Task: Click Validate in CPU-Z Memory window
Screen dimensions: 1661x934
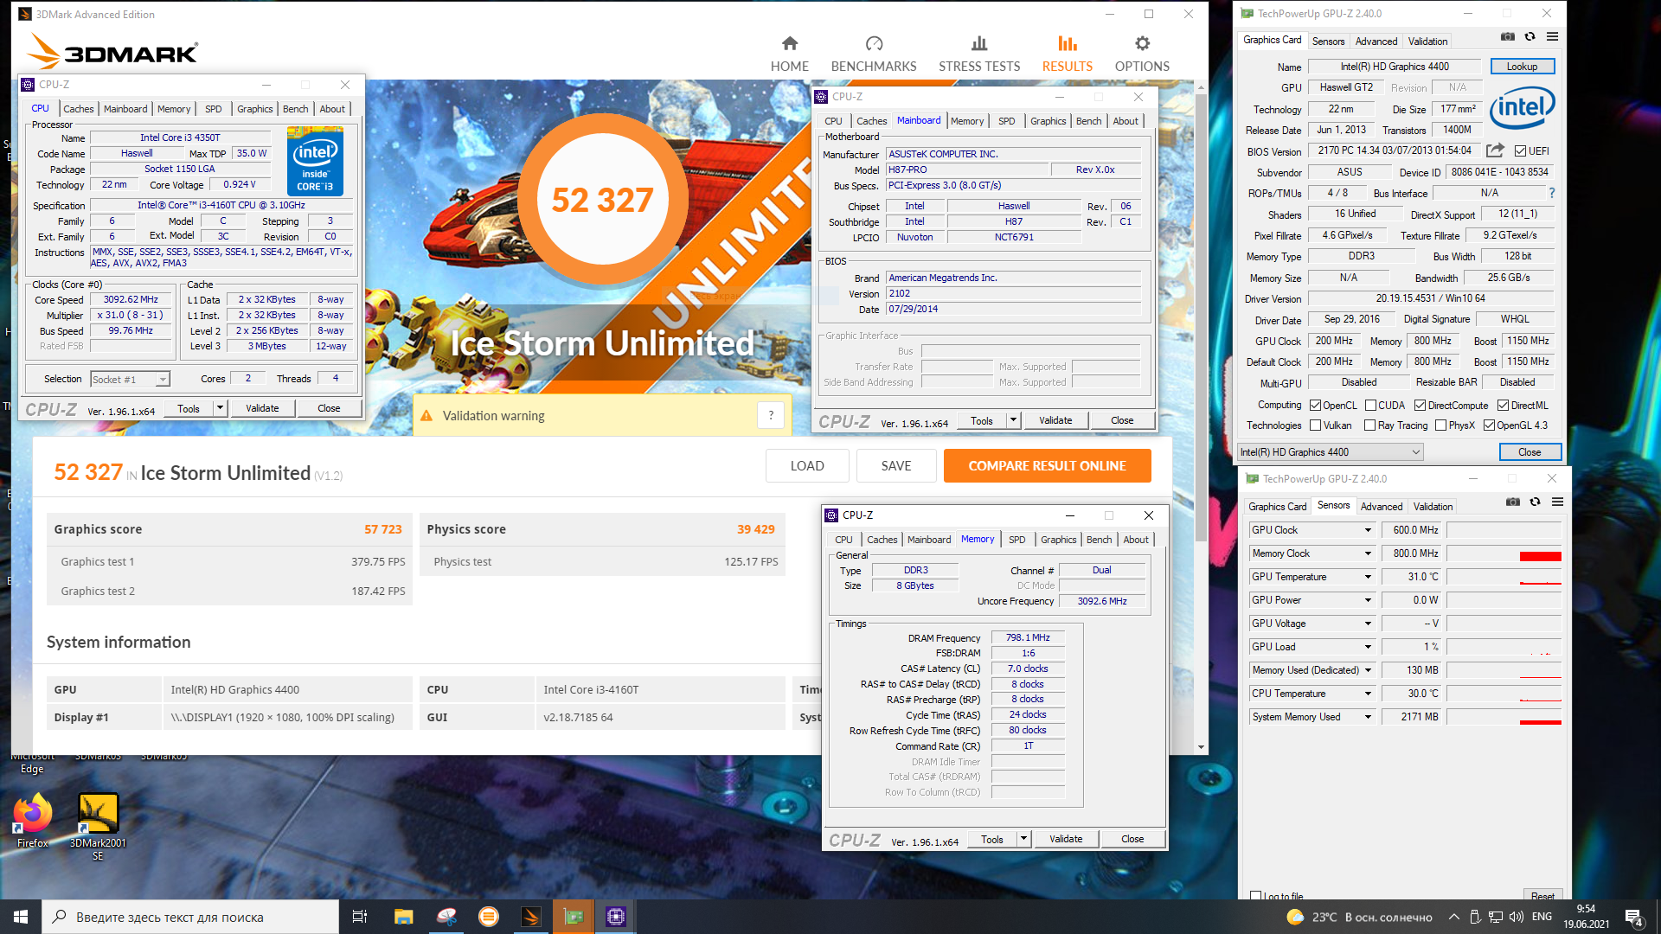Action: 1066,839
